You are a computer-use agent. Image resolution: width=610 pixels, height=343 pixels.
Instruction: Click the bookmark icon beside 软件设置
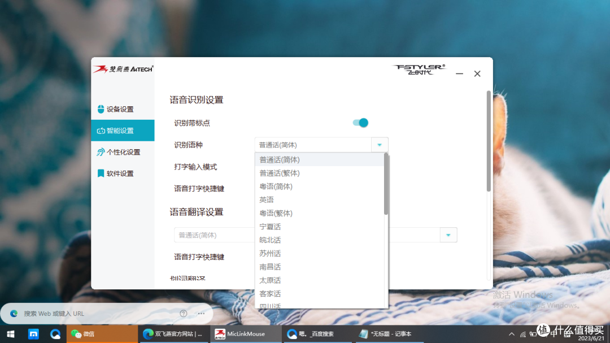101,173
